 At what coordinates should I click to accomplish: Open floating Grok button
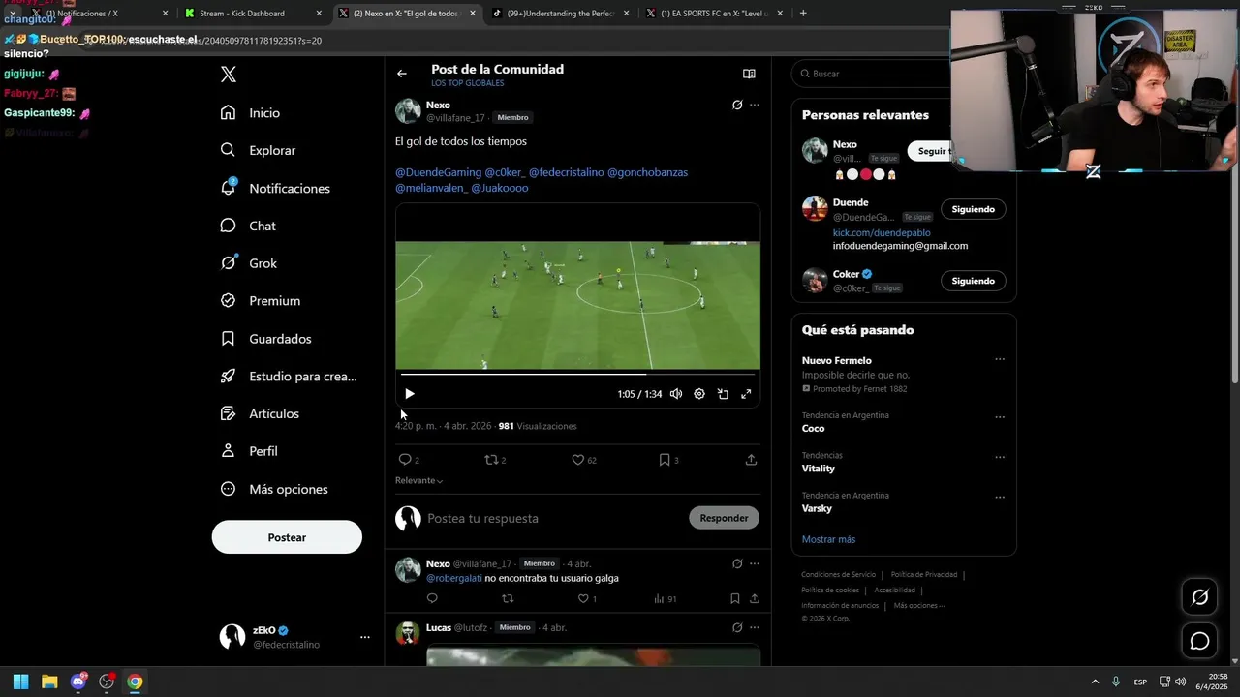(1199, 597)
